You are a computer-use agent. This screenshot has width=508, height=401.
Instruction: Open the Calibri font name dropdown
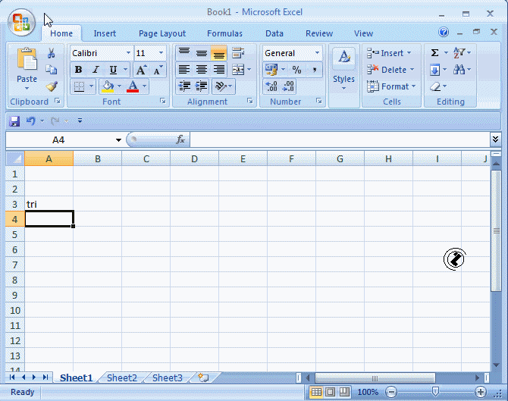128,53
